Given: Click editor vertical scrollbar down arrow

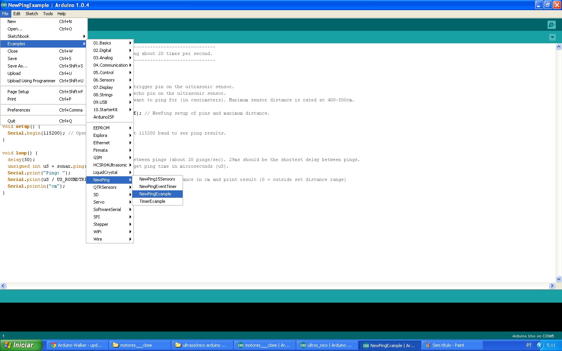Looking at the screenshot, I should (558, 279).
